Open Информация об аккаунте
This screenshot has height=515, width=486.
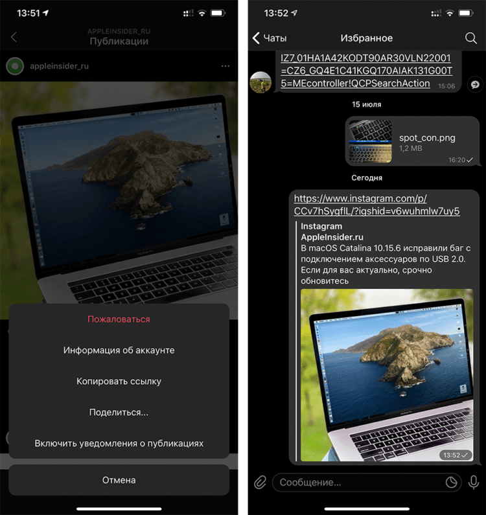point(119,350)
